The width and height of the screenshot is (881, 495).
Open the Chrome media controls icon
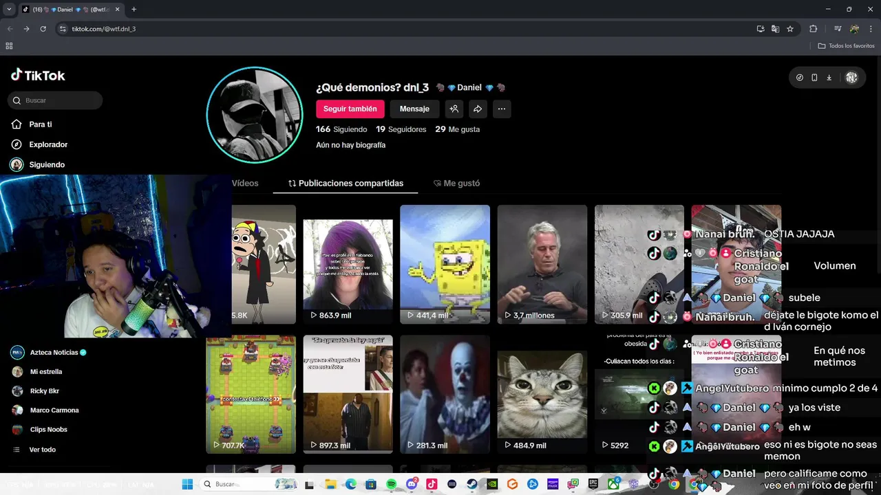tap(838, 29)
